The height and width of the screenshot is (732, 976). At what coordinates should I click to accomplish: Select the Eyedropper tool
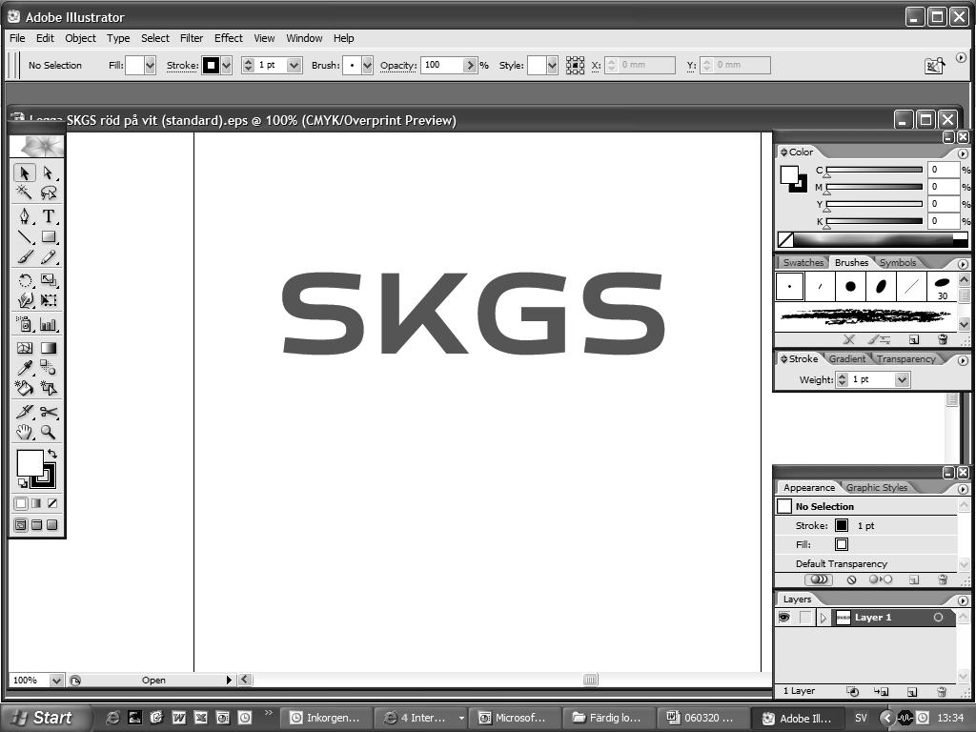pyautogui.click(x=24, y=367)
